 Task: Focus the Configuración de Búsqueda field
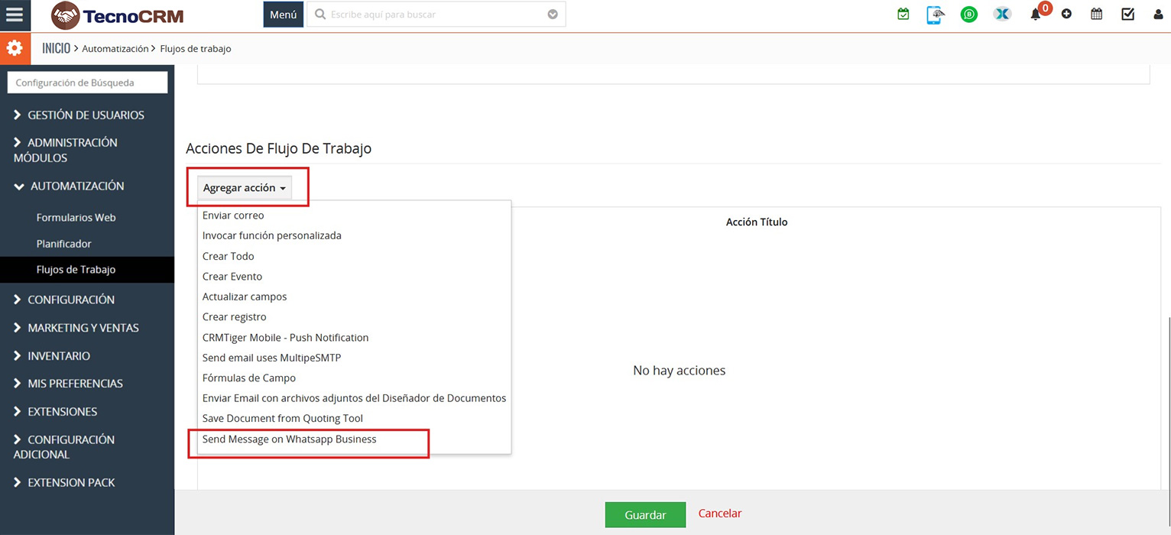pos(87,83)
